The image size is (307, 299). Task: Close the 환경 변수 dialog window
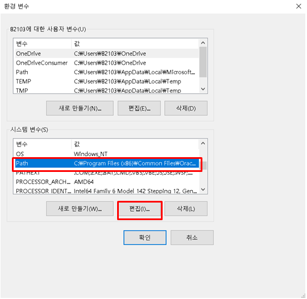coord(298,6)
